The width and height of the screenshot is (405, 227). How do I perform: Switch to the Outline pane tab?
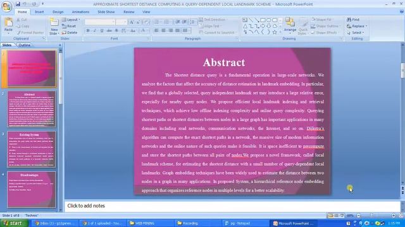tap(25, 45)
